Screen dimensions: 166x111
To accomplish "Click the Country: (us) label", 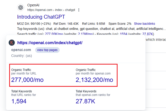I will click(22, 56).
